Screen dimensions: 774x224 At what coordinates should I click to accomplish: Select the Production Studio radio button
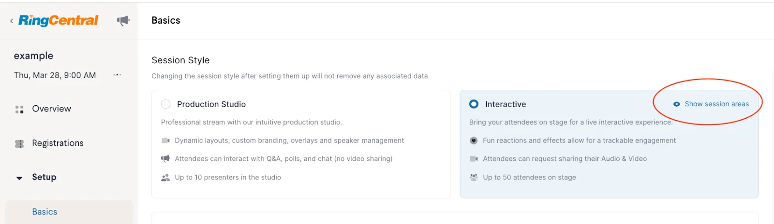(x=166, y=104)
